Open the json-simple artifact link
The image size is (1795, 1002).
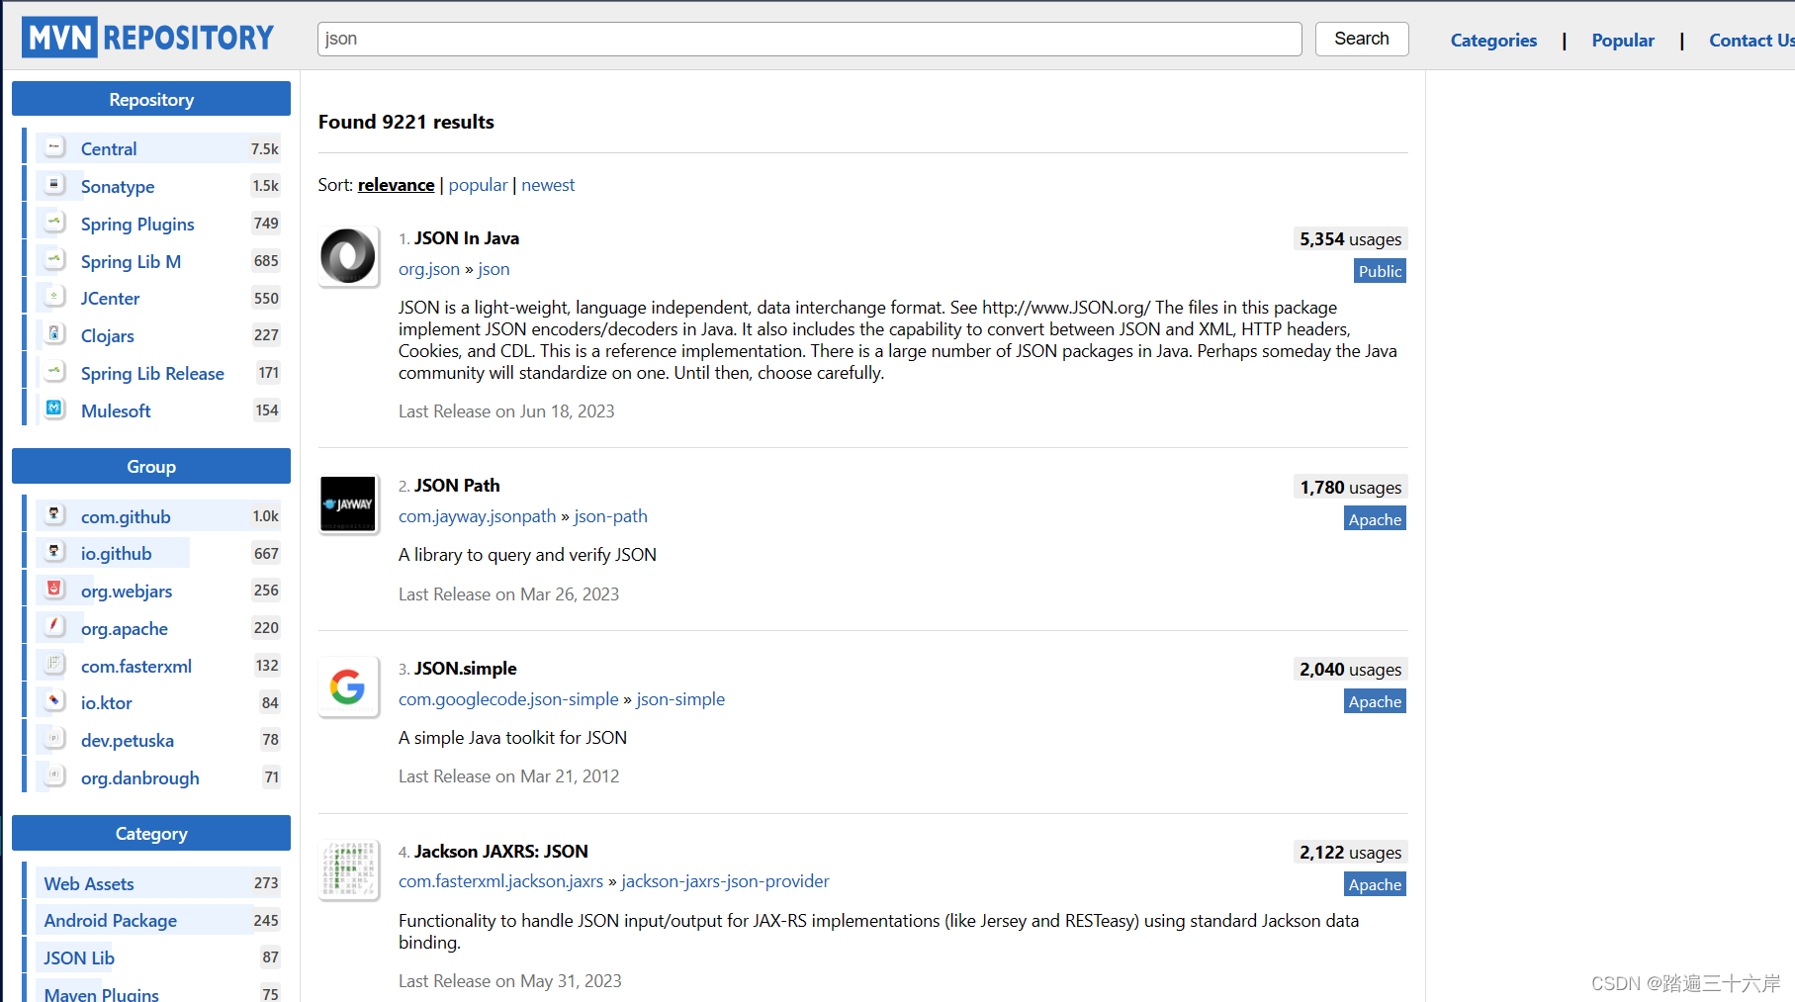[680, 699]
